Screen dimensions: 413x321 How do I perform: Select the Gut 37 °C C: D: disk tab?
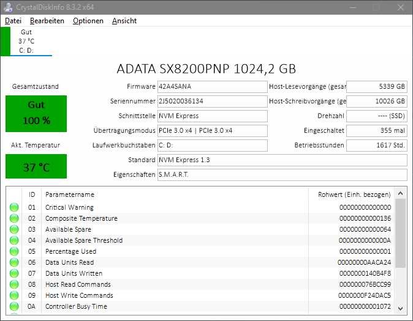point(26,42)
